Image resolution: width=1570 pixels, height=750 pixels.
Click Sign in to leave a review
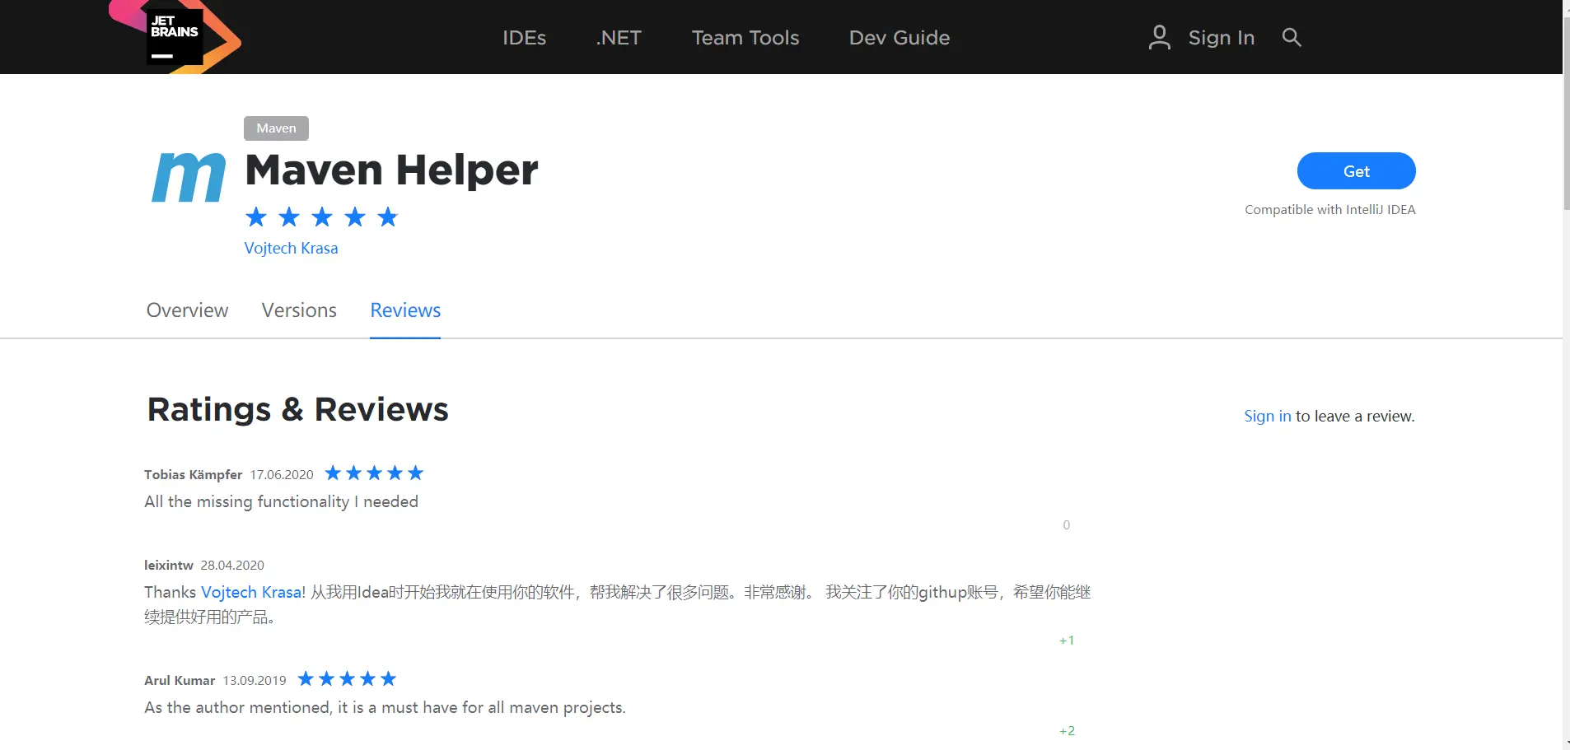tap(1266, 416)
